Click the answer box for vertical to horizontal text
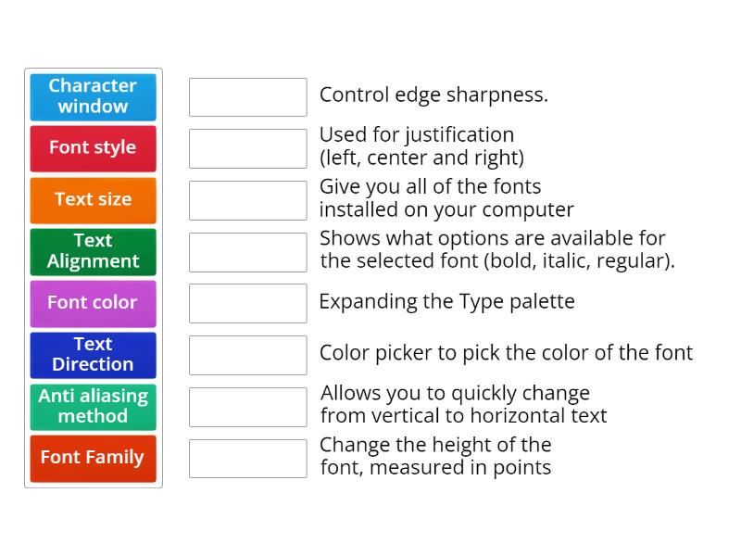 pos(247,405)
